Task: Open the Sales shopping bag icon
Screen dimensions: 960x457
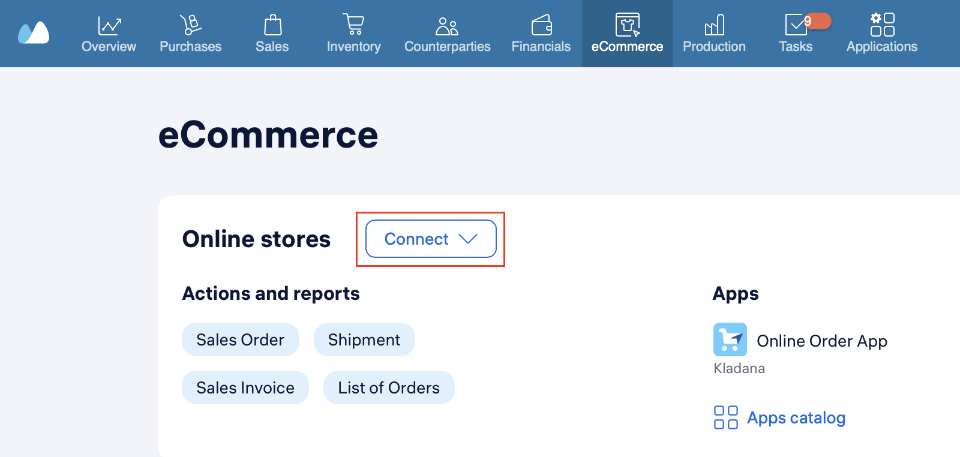Action: 272,25
